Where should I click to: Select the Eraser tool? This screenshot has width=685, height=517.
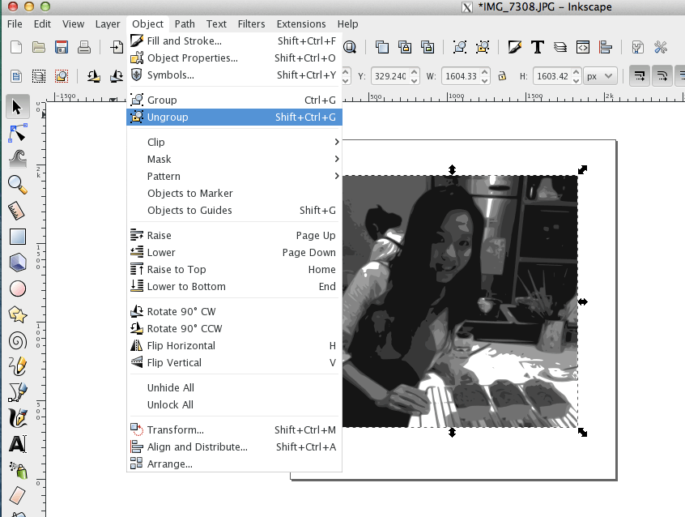point(18,496)
